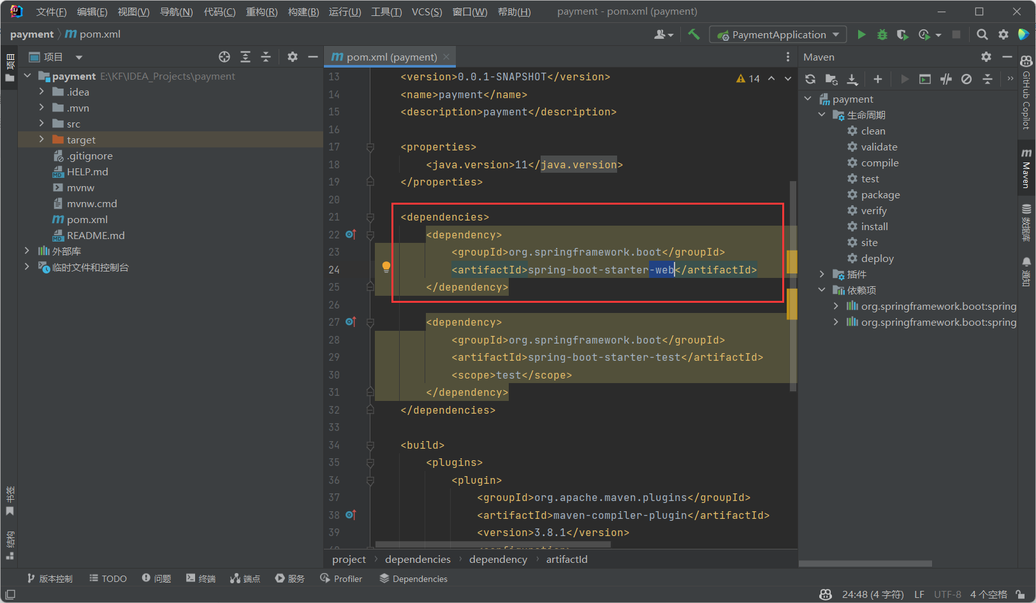
Task: Go to the previous highlighted problem arrow
Action: (x=771, y=78)
